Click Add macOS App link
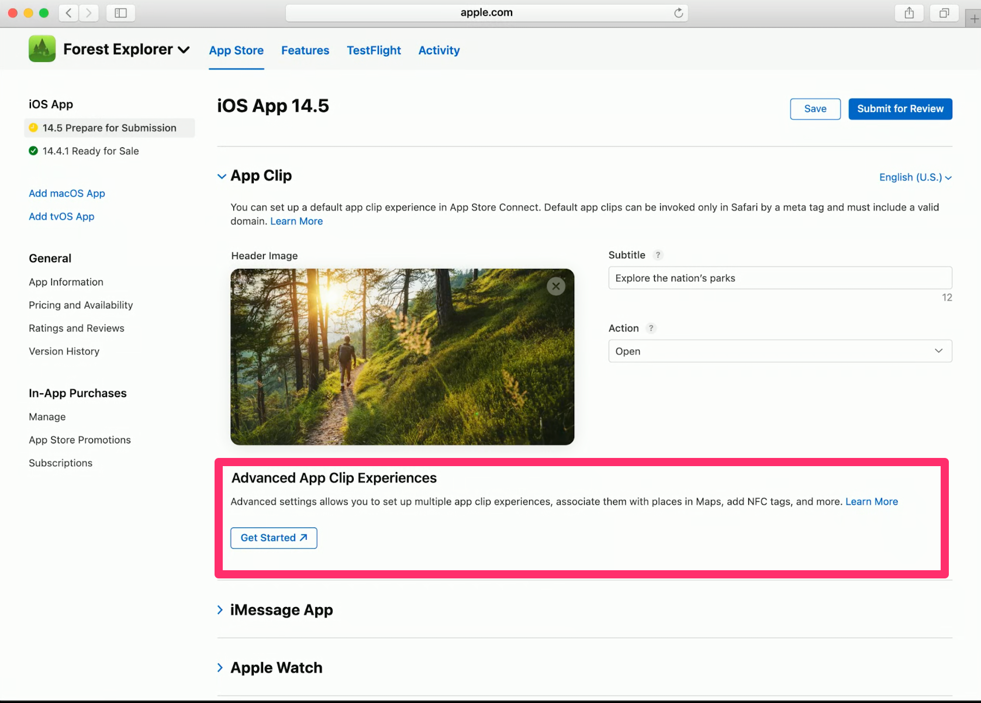Screen dimensions: 981x703 [x=67, y=193]
